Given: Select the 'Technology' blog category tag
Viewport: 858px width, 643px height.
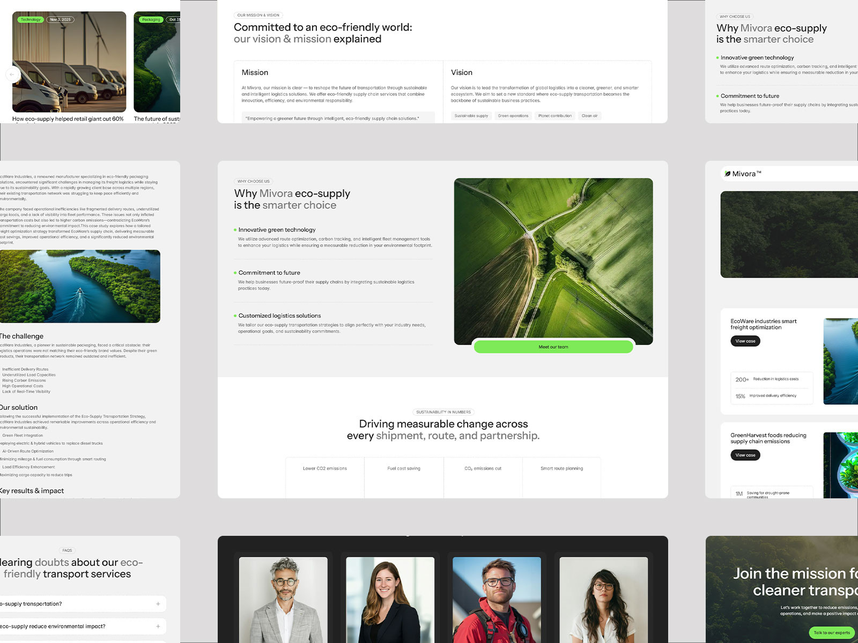Looking at the screenshot, I should pyautogui.click(x=32, y=19).
